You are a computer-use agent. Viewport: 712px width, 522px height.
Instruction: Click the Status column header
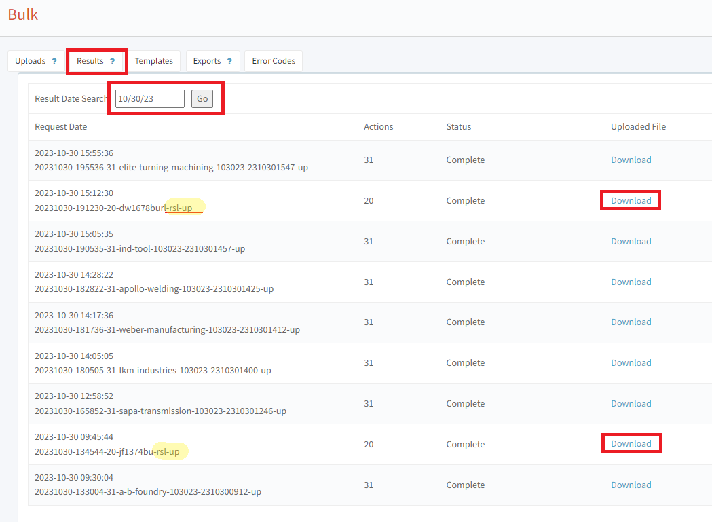458,127
